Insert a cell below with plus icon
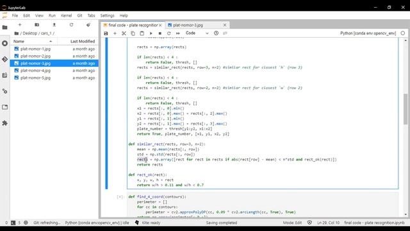Viewport: 410px width, 231px height. [x=115, y=33]
